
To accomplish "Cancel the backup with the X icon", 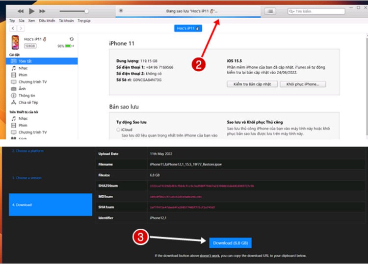I will point(121,11).
